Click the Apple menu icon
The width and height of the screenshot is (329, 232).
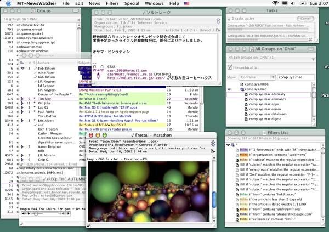pos(7,3)
